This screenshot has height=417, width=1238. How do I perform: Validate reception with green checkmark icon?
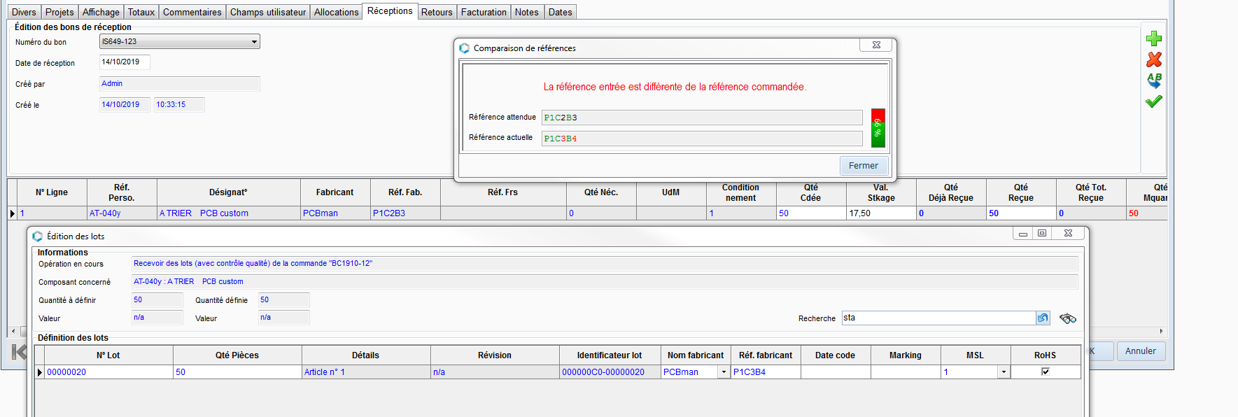click(x=1153, y=101)
